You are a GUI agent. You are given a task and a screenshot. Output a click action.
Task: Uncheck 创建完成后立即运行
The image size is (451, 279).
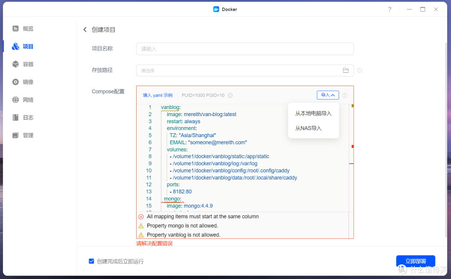(x=91, y=261)
